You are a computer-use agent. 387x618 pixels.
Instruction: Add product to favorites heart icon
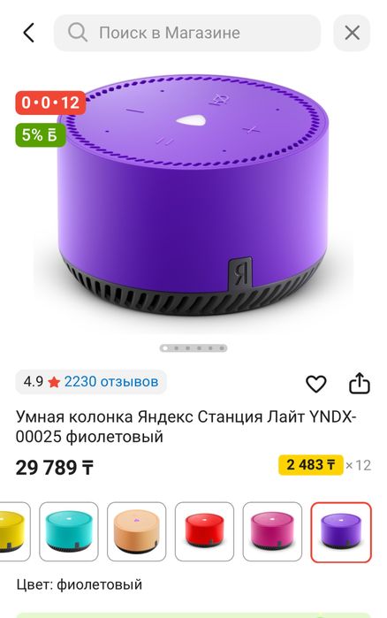coord(315,384)
